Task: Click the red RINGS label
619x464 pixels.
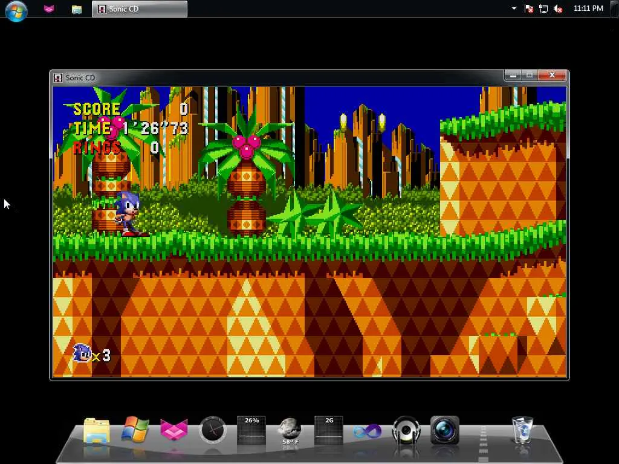Action: 97,147
